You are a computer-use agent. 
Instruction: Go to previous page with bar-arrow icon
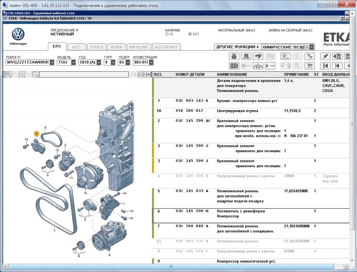point(337,66)
